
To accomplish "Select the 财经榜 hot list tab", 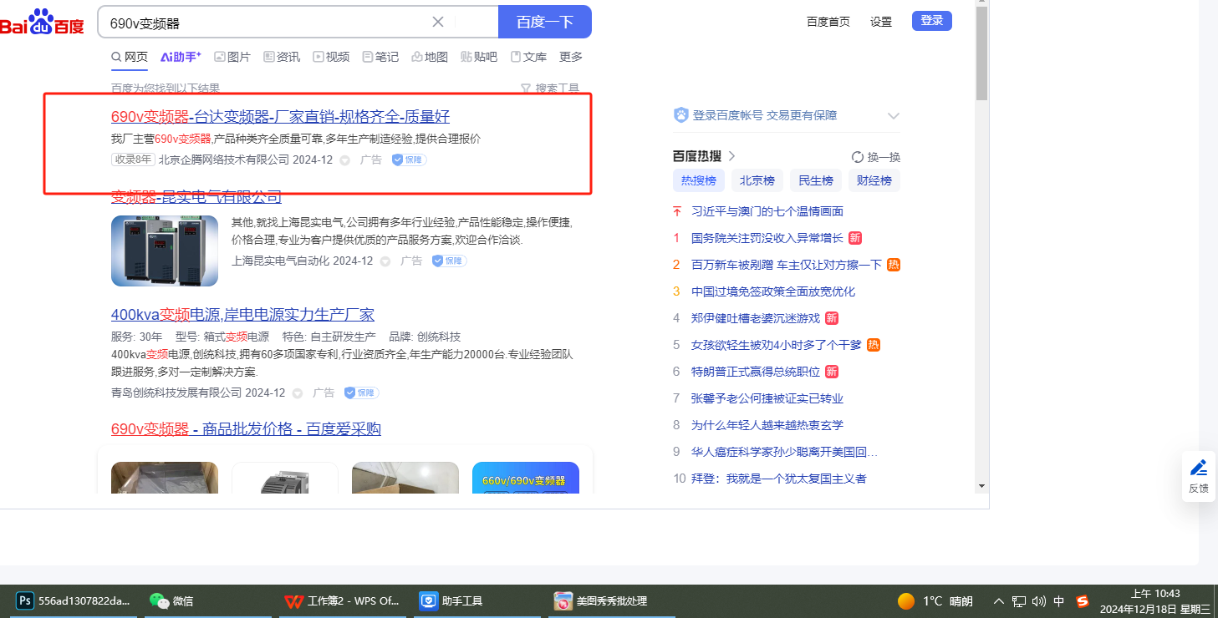I will click(874, 180).
